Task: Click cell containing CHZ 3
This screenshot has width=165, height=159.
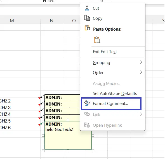Action: point(20,107)
